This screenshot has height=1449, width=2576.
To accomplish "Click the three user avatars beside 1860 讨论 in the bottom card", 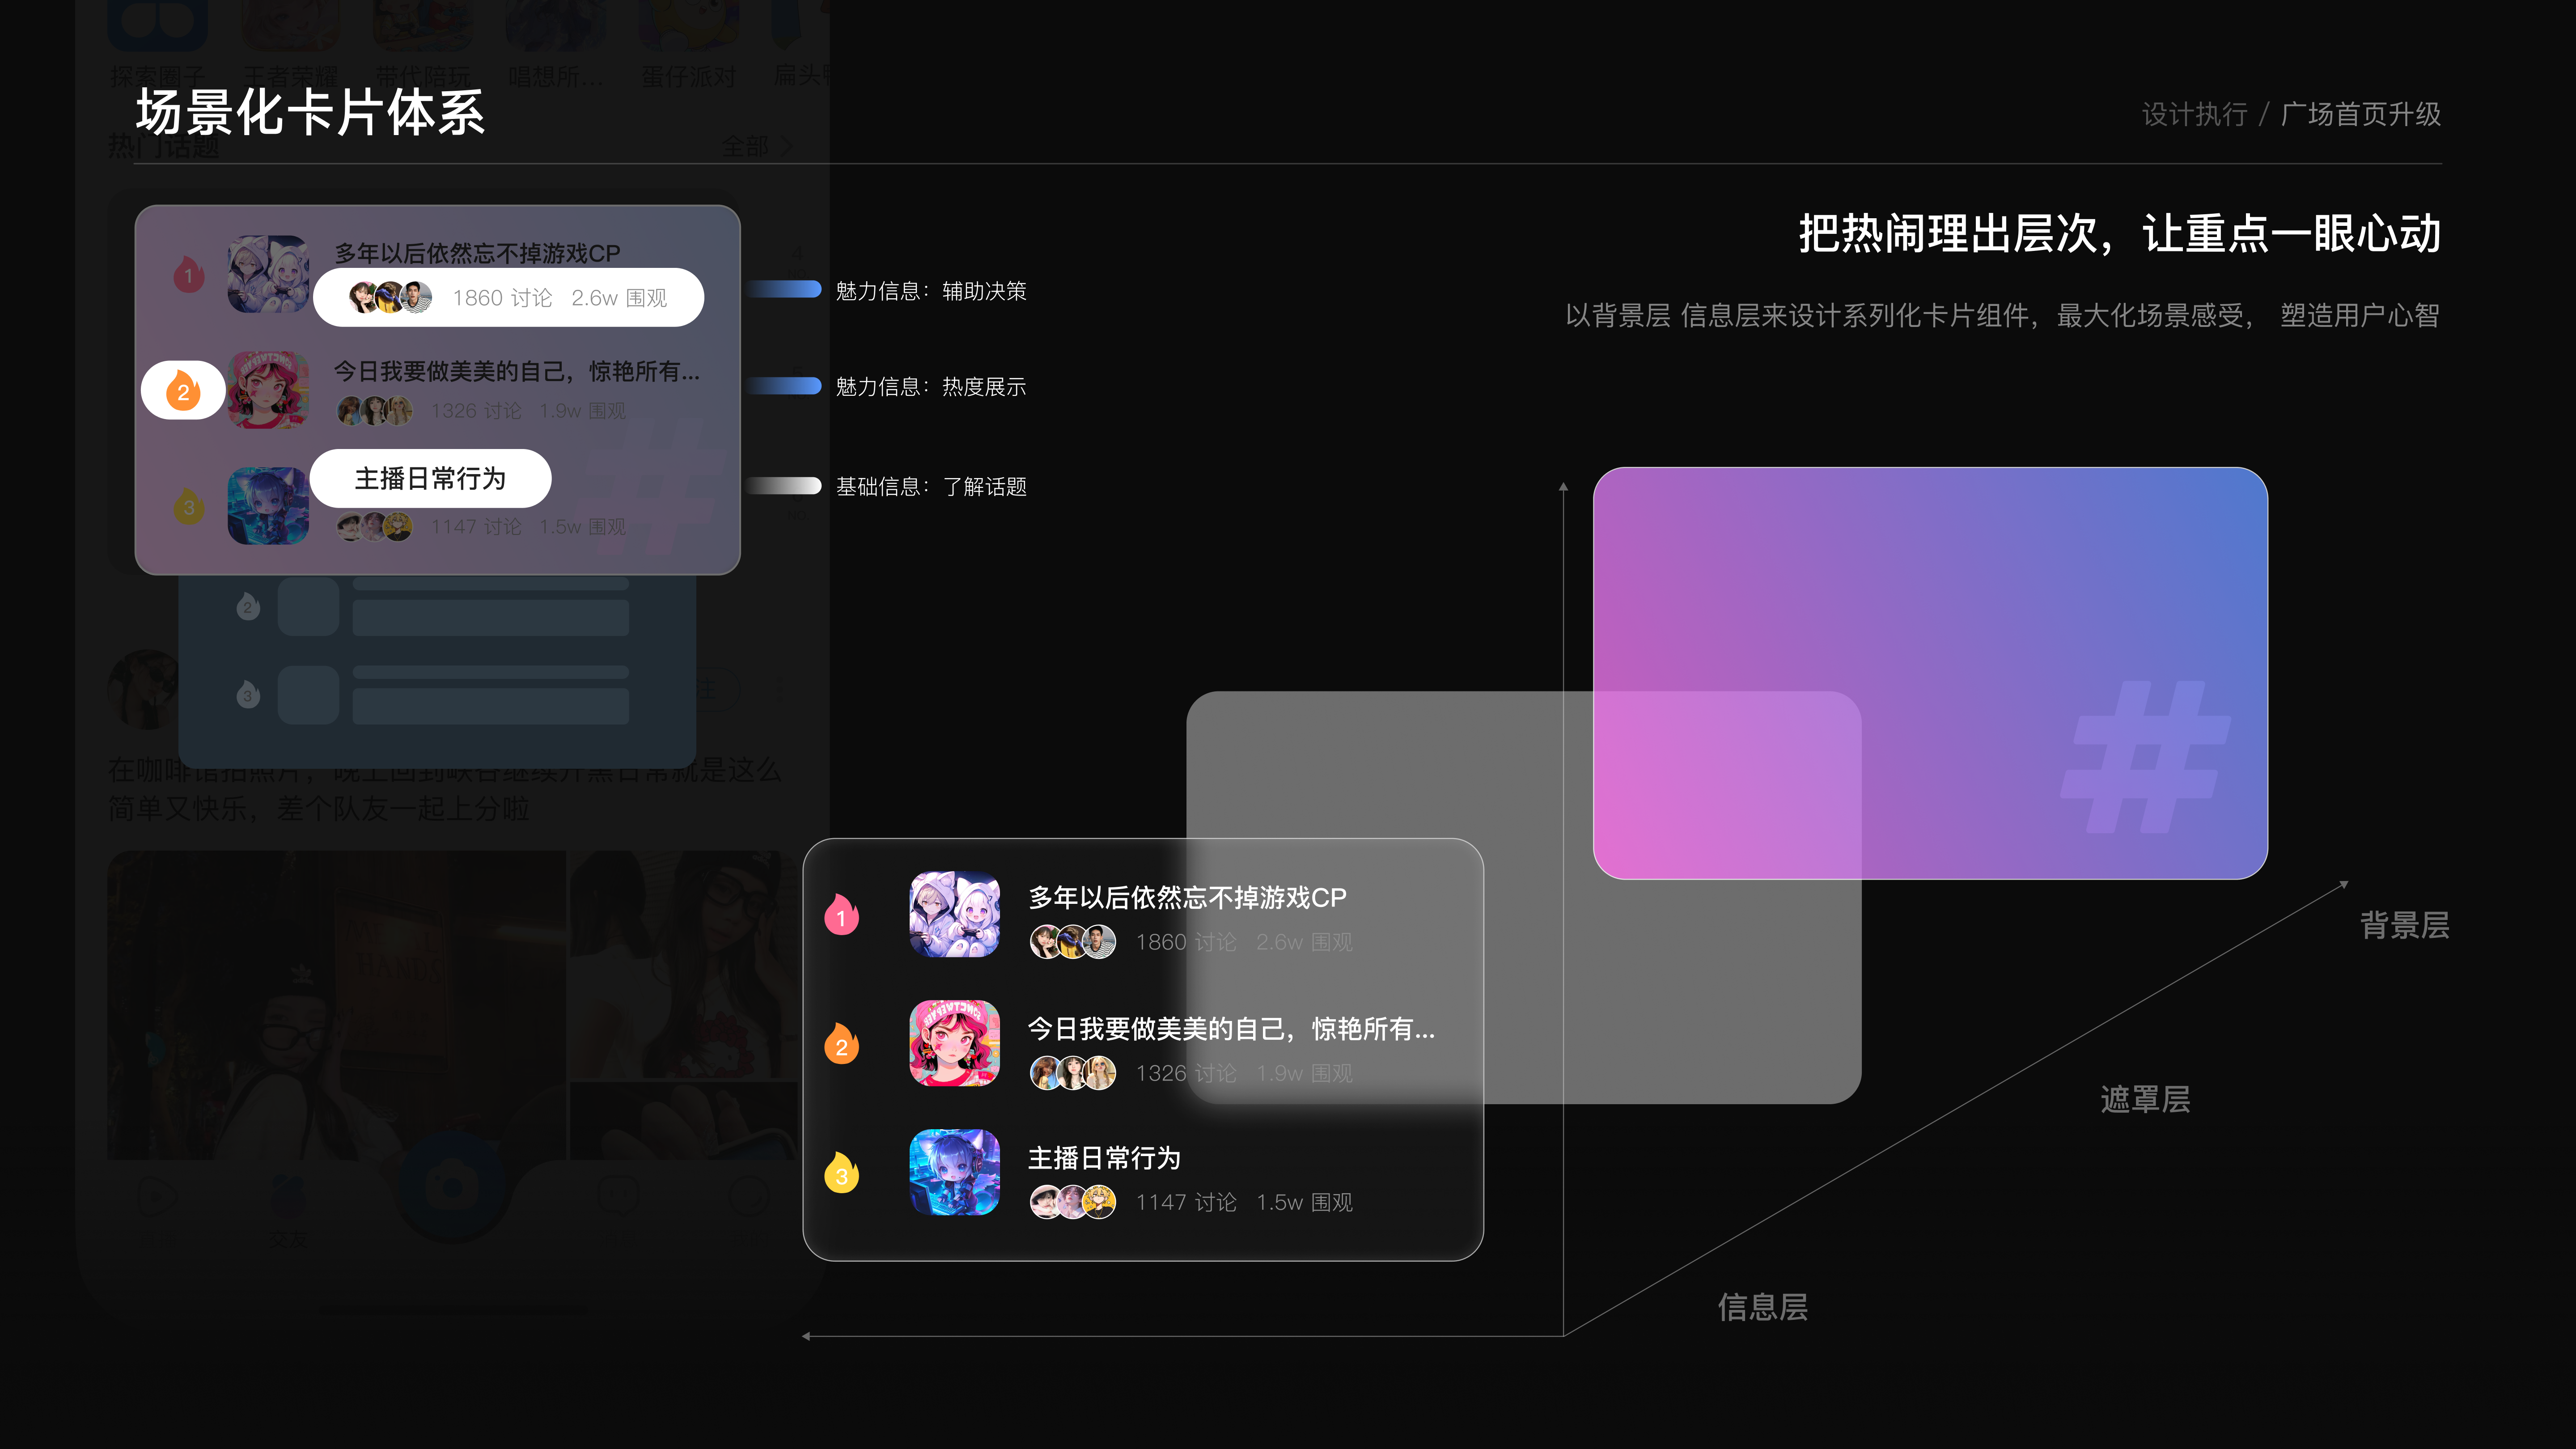I will (1072, 942).
